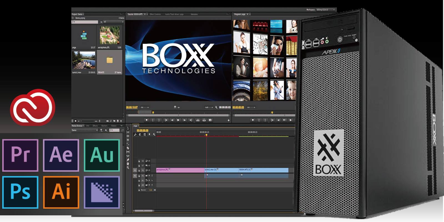
Task: Mute audio track A1
Action: 149,176
